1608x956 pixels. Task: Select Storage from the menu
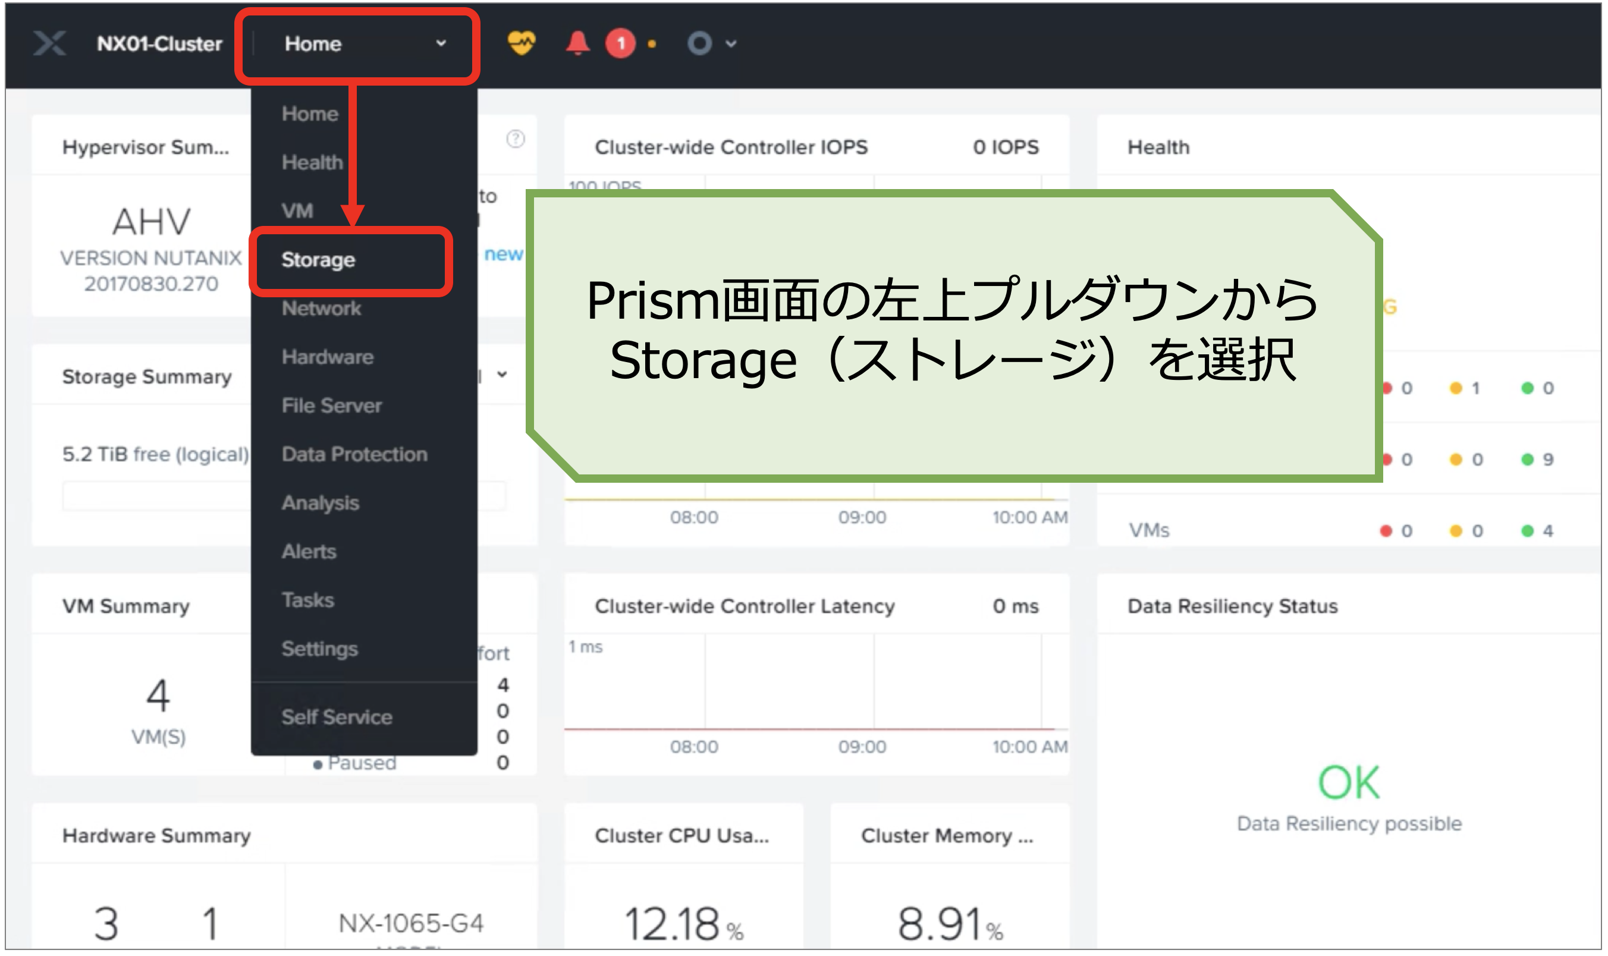pyautogui.click(x=318, y=260)
